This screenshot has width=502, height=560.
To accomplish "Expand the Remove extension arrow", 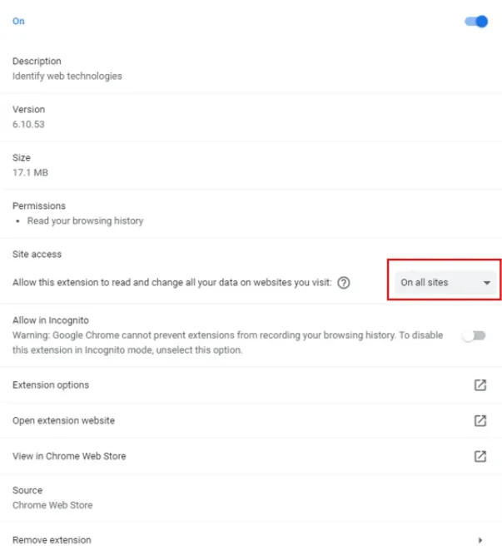I will pos(480,540).
